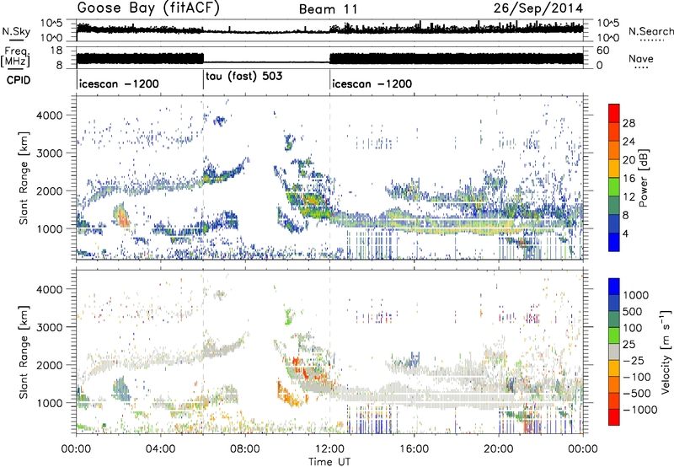Click the '18' frequency axis tick label

click(x=56, y=51)
